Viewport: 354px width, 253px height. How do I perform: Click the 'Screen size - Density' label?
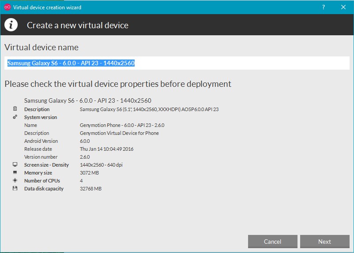(x=46, y=165)
